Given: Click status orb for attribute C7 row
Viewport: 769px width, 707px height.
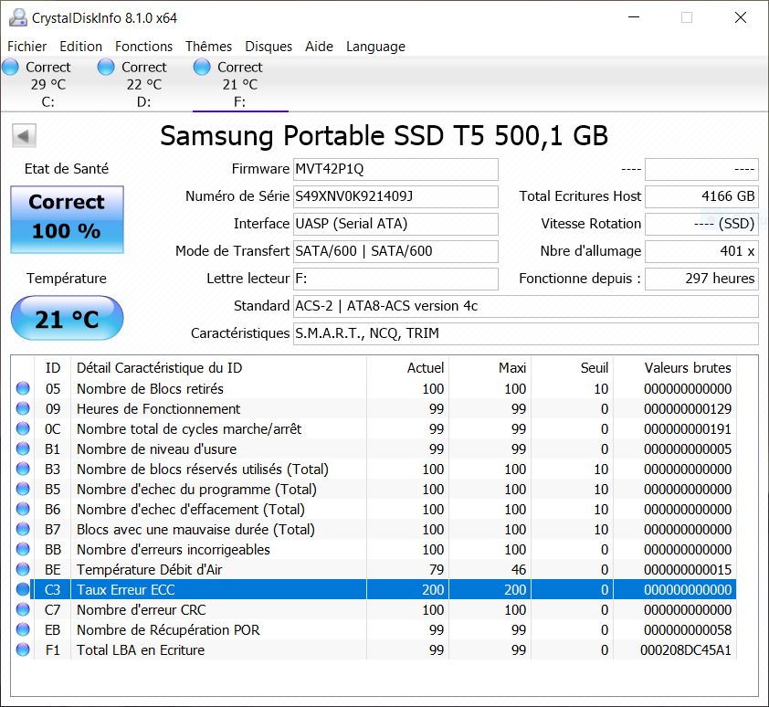Looking at the screenshot, I should tap(23, 610).
